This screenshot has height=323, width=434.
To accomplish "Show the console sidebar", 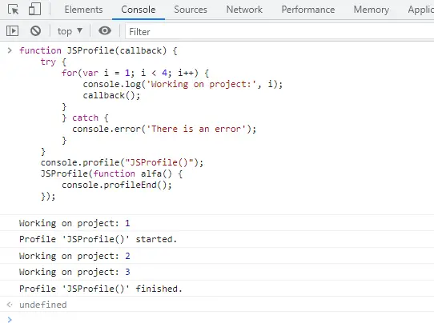I will [13, 31].
